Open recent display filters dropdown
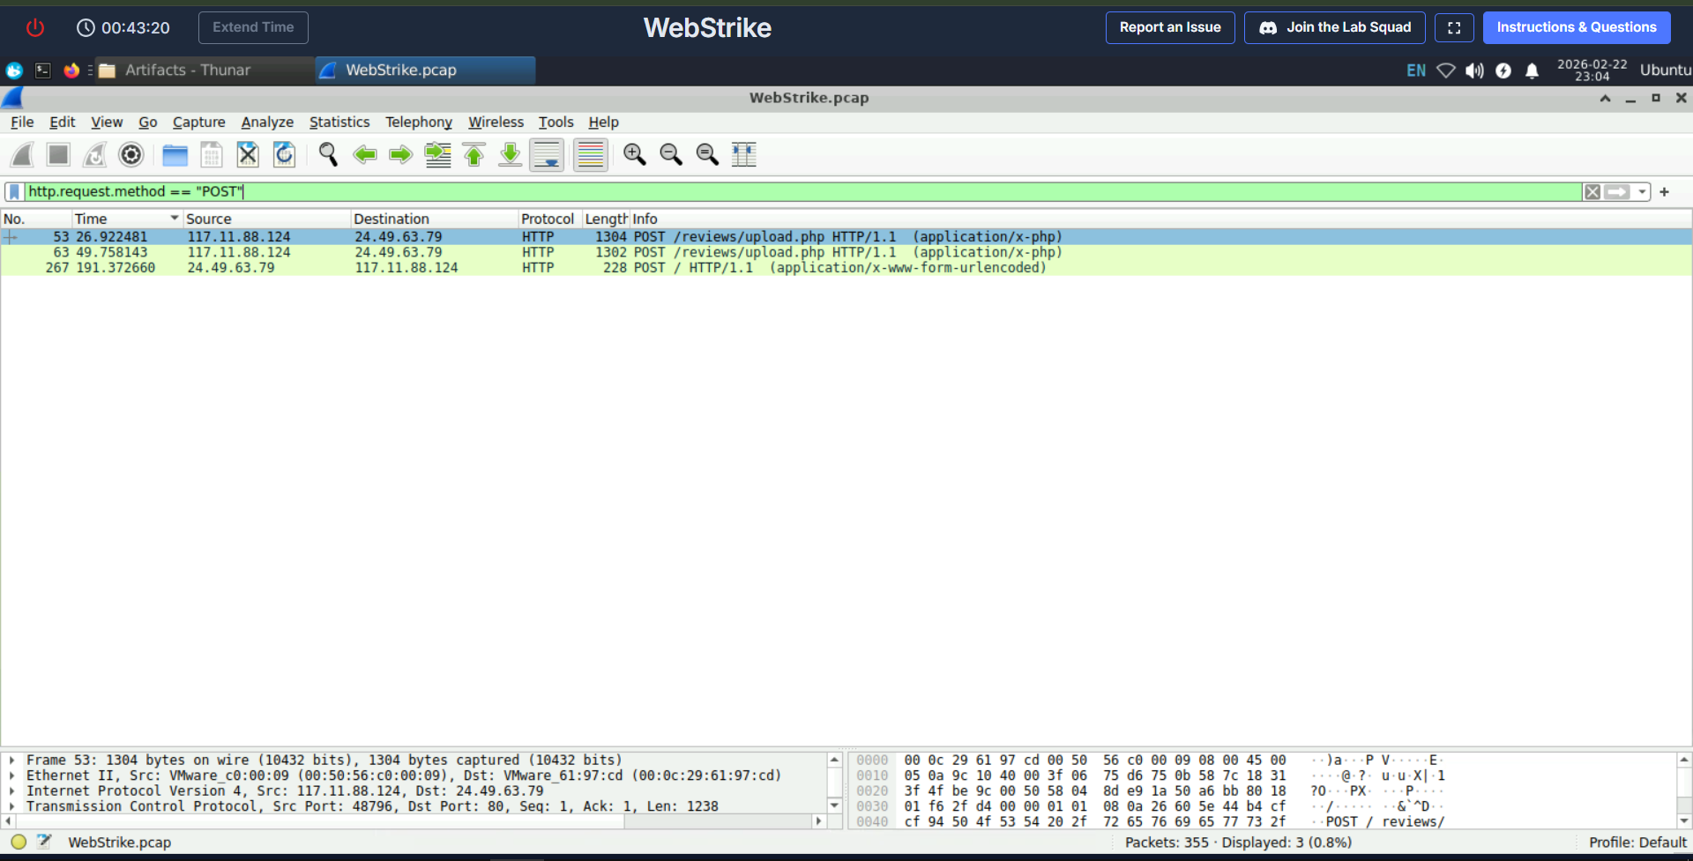Viewport: 1693px width, 861px height. (x=1642, y=192)
